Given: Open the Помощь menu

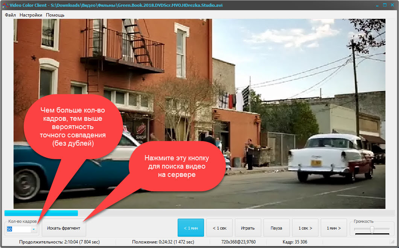Looking at the screenshot, I should [x=55, y=15].
